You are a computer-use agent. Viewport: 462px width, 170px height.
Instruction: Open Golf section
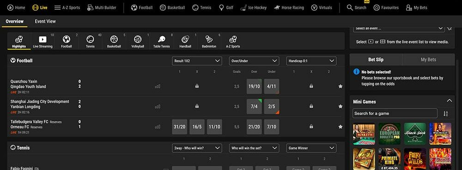click(226, 8)
